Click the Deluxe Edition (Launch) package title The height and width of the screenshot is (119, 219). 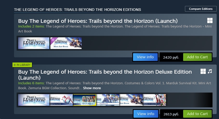(x=105, y=75)
